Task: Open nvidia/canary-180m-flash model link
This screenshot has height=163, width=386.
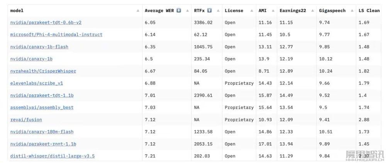Action: pos(42,132)
